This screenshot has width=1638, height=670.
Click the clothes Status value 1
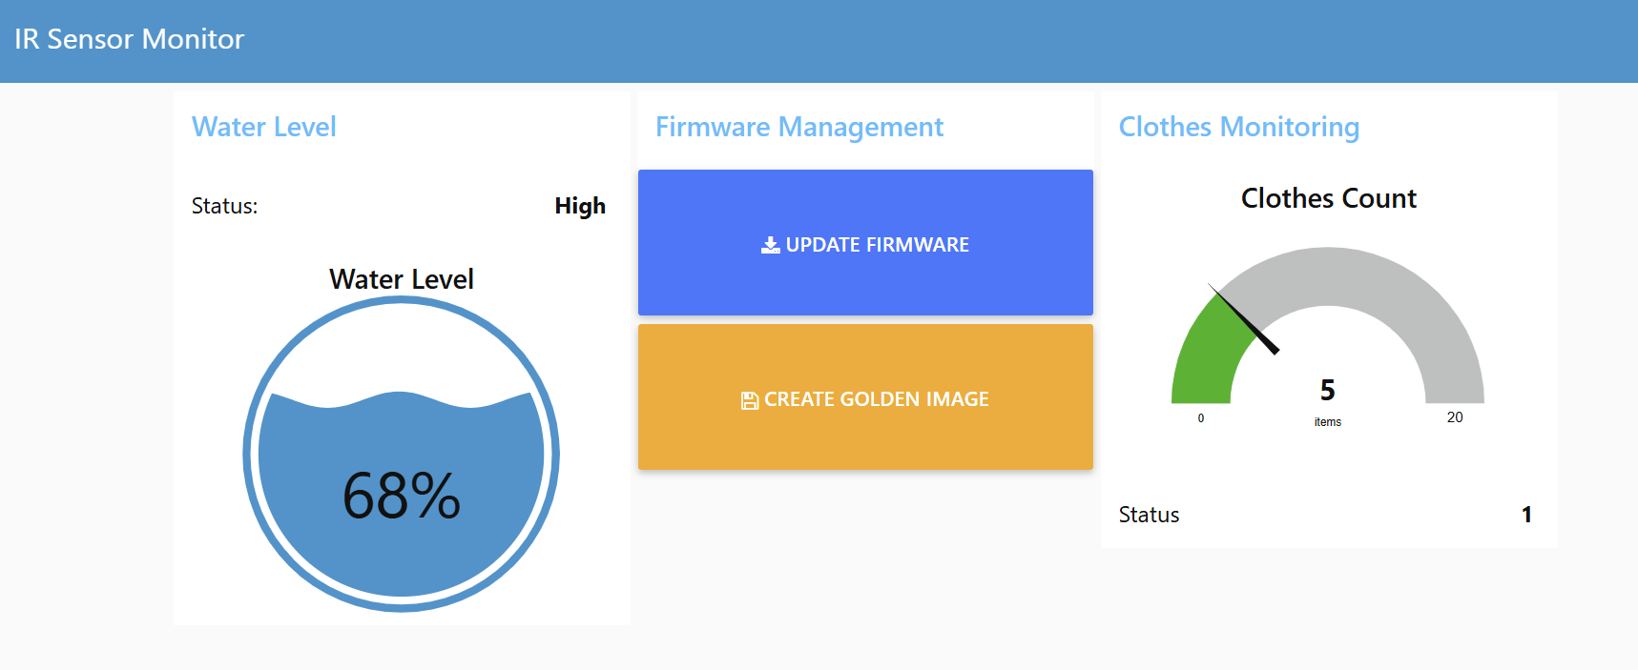point(1525,515)
